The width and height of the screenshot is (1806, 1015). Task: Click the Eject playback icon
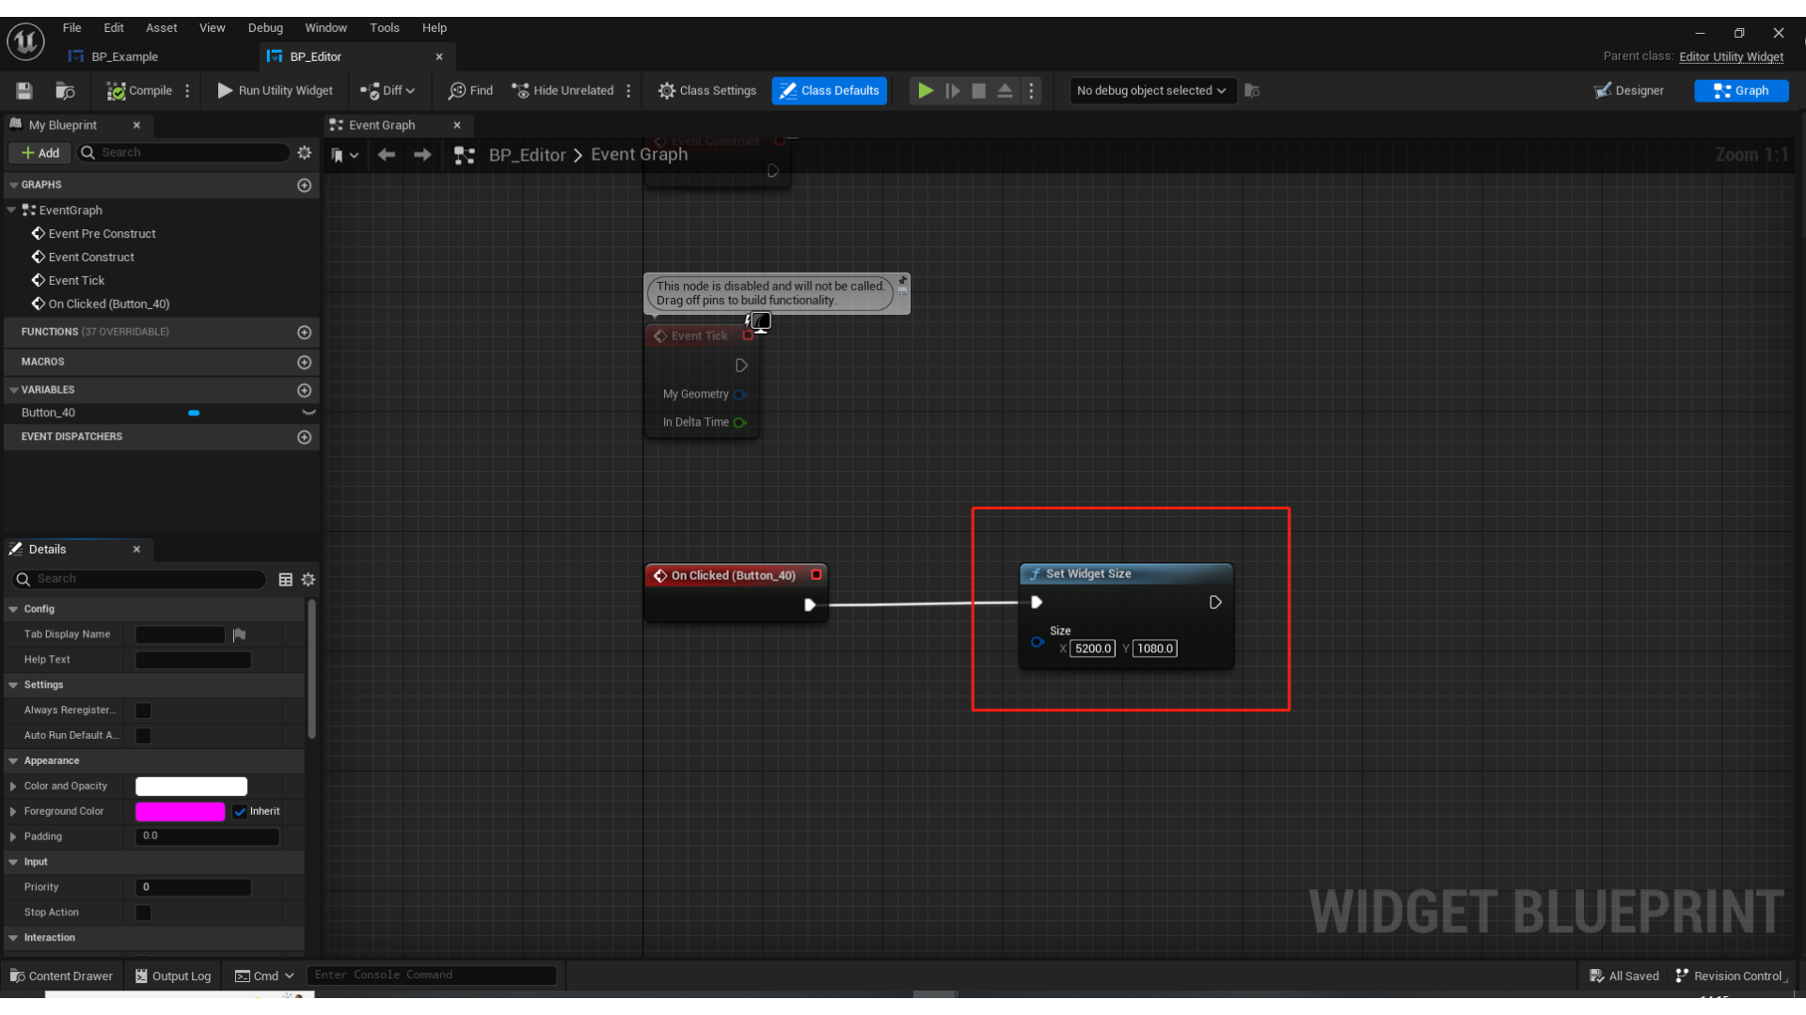1005,90
